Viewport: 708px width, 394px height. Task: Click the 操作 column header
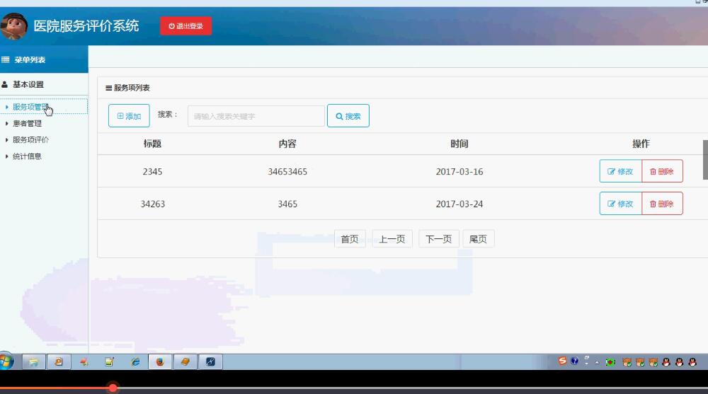[641, 144]
